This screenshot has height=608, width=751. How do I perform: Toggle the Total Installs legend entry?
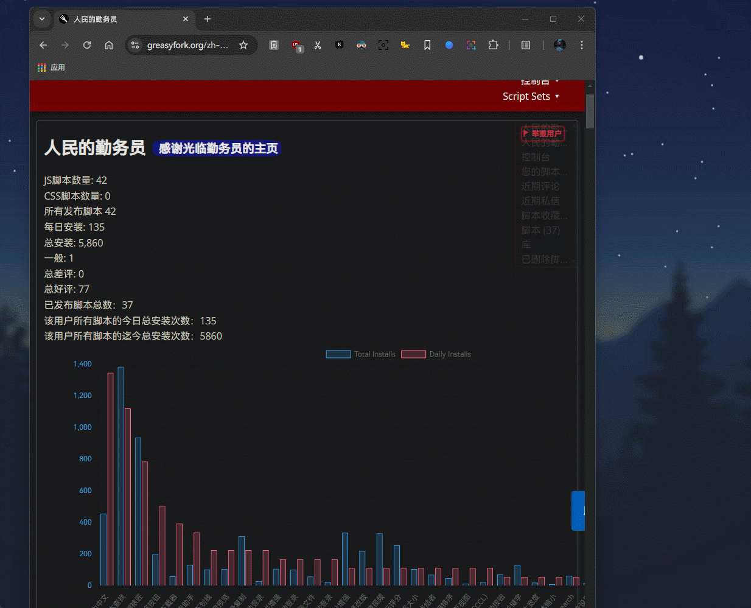point(361,354)
